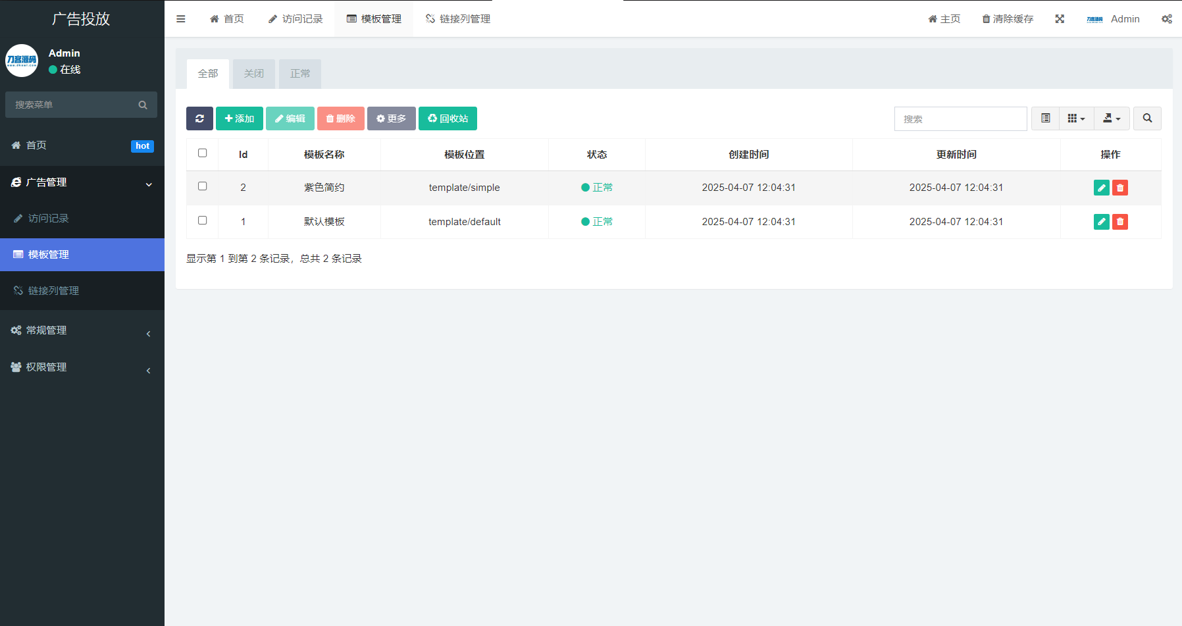Click the search magnifier icon in search menu box
This screenshot has height=626, width=1182.
tap(143, 105)
